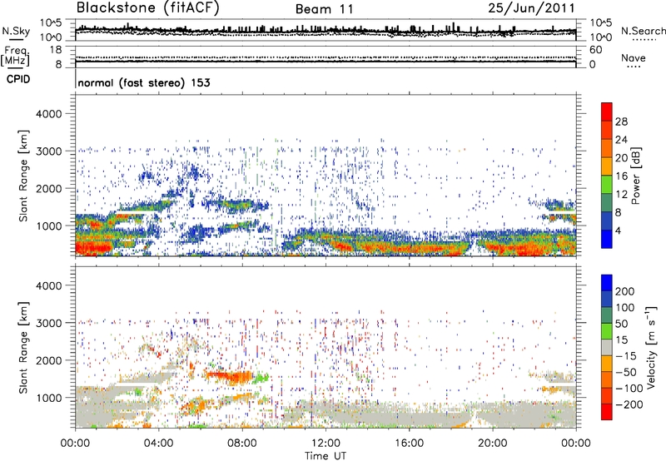
Task: Select Power colorbar segment between 24 and 28
Action: 607,130
